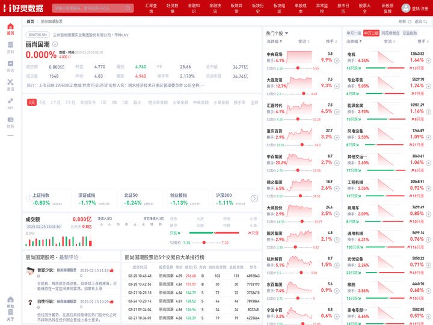The image size is (433, 325).
Task: Toggle the 大单金额 chart series
Action: click(x=180, y=102)
